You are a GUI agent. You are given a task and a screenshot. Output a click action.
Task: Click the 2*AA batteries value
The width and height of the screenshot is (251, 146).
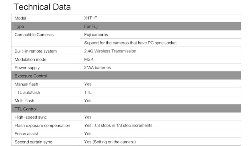[x=97, y=68]
